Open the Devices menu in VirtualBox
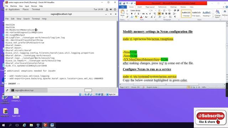The width and height of the screenshot is (228, 128). [x=34, y=6]
